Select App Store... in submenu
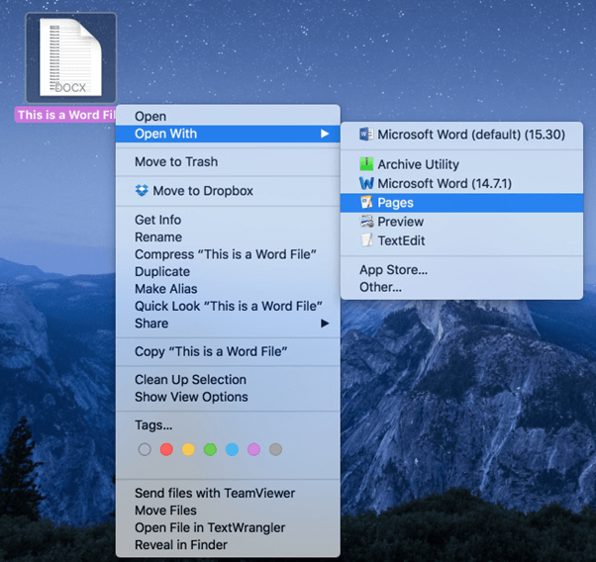Viewport: 596px width, 562px height. point(461,270)
